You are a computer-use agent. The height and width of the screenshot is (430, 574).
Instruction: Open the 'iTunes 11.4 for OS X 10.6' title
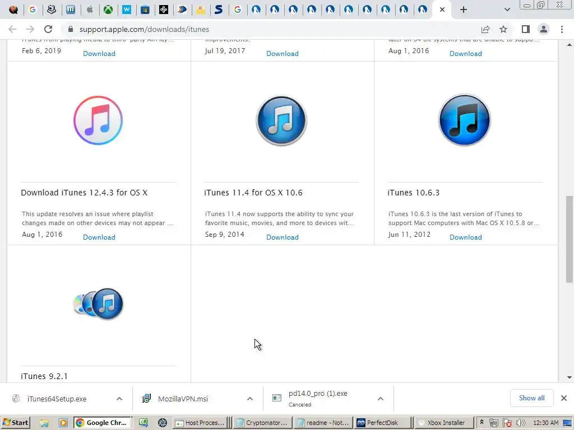tap(253, 193)
